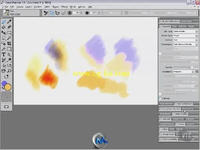The image size is (200, 150).
Task: Click the Align to Path icon
Action: tap(63, 13)
